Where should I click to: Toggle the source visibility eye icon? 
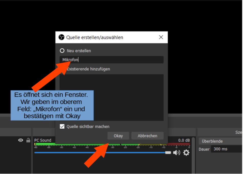[x=21, y=140]
